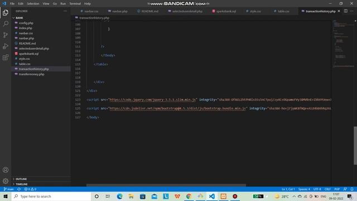This screenshot has height=201, width=357.
Task: Click in the Windows search box
Action: point(51,196)
